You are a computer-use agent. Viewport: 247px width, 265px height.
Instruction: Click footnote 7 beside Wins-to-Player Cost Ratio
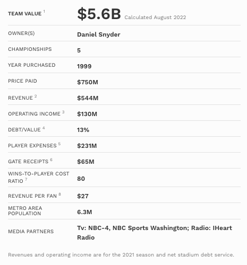(26, 179)
